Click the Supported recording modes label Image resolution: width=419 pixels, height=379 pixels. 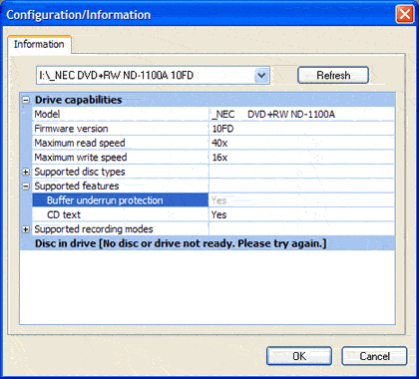point(94,229)
